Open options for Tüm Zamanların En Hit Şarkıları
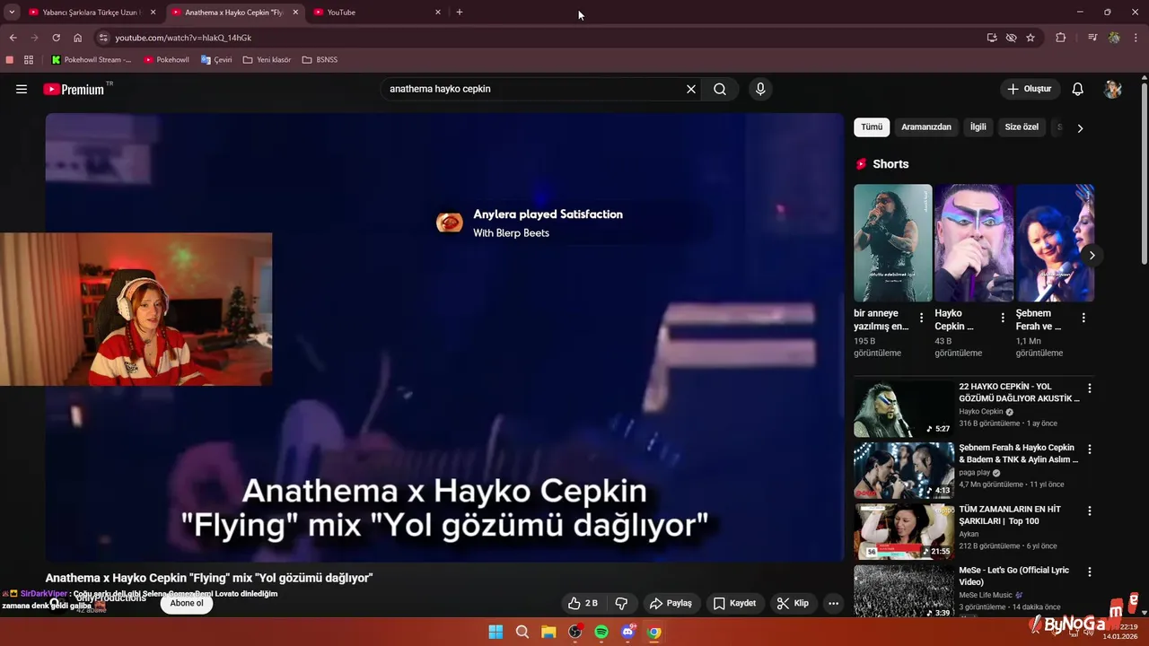1149x646 pixels. point(1090,511)
